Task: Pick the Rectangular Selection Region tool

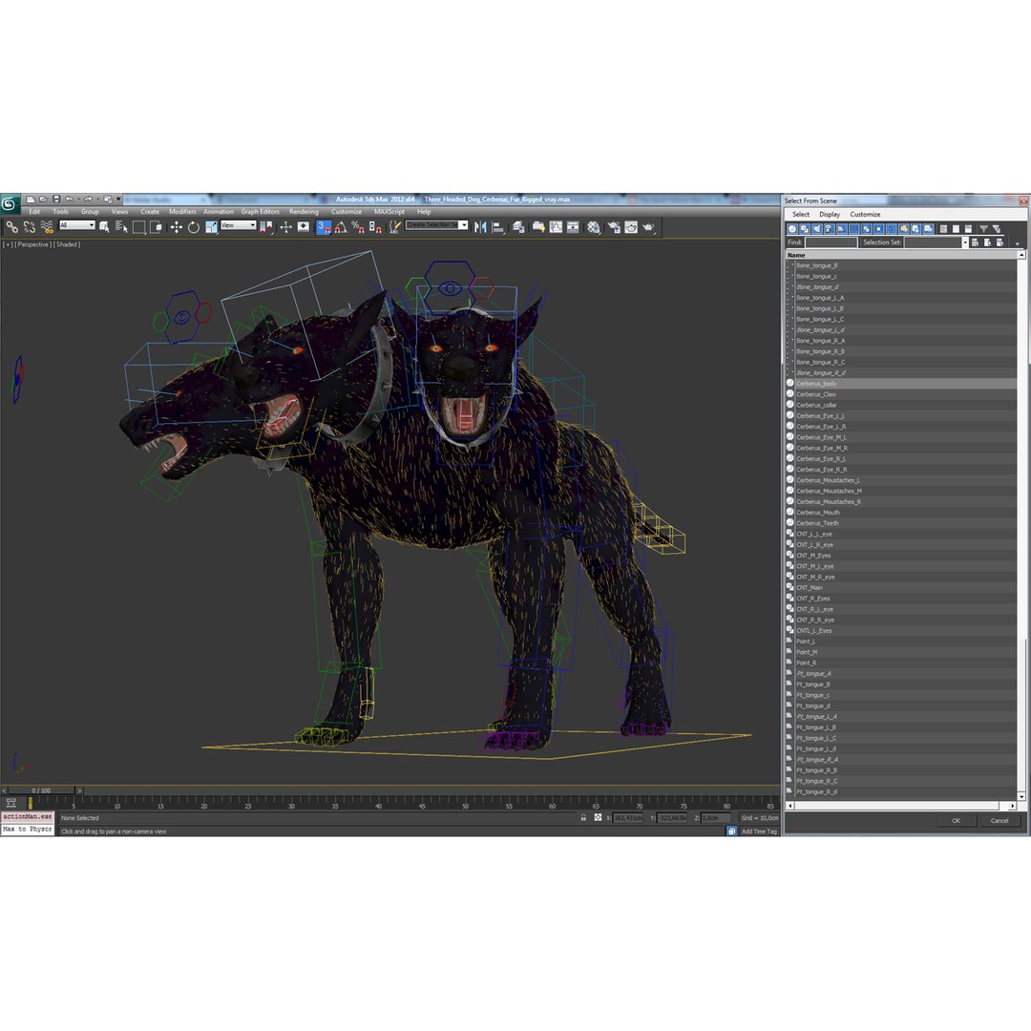Action: click(x=138, y=227)
